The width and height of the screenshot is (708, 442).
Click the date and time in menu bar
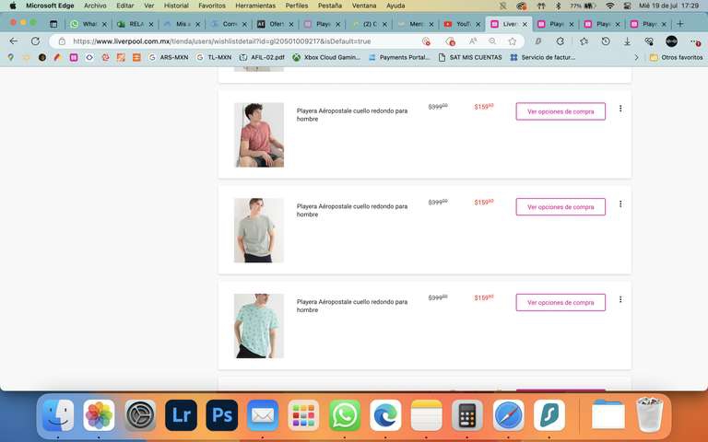click(x=669, y=6)
